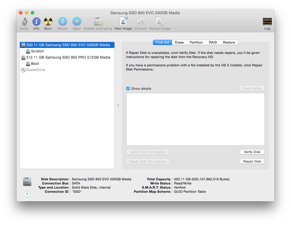
Task: Minimize the window with the yellow button
Action: point(27,13)
